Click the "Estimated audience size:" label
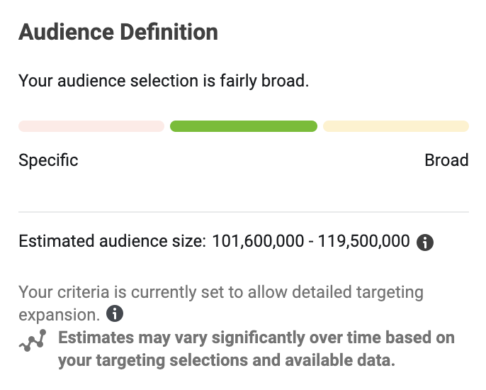 (x=112, y=241)
